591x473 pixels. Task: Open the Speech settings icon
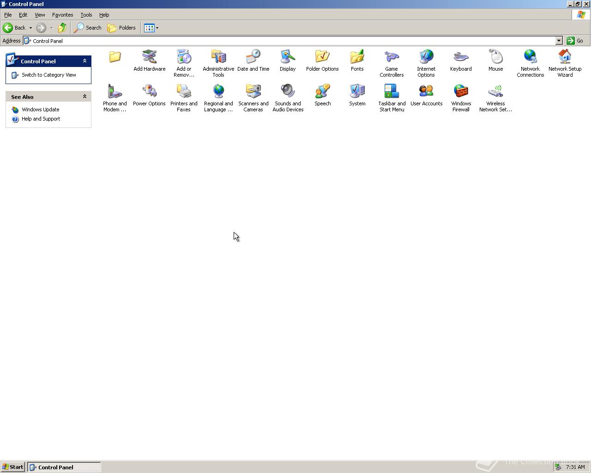[x=322, y=95]
